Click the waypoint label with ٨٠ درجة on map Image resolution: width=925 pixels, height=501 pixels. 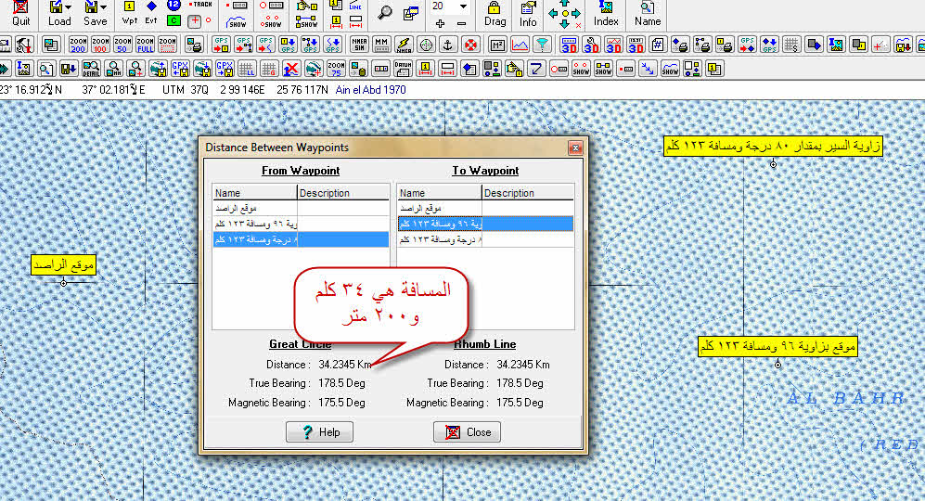(773, 146)
